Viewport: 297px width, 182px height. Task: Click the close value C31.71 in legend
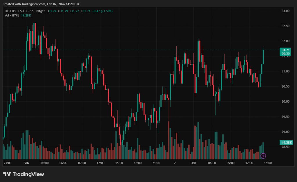[86, 11]
